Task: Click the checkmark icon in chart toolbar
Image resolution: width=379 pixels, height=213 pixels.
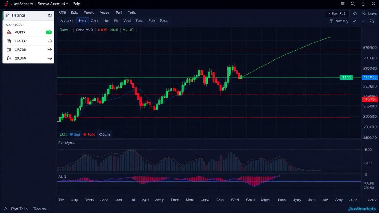Action: click(x=355, y=21)
